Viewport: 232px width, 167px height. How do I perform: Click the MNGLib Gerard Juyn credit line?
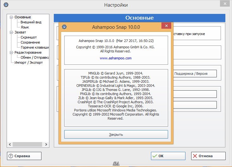pyautogui.click(x=116, y=73)
